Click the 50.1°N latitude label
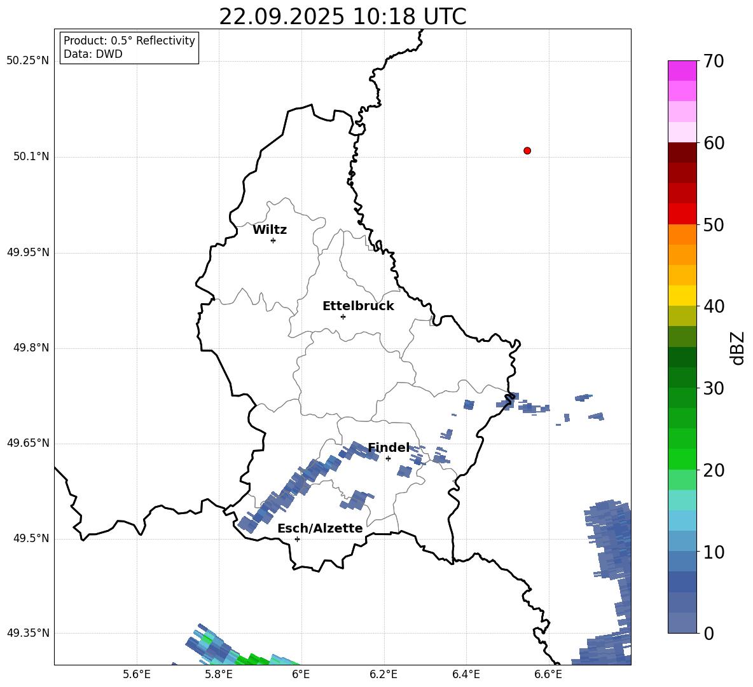Image resolution: width=753 pixels, height=687 pixels. 31,157
